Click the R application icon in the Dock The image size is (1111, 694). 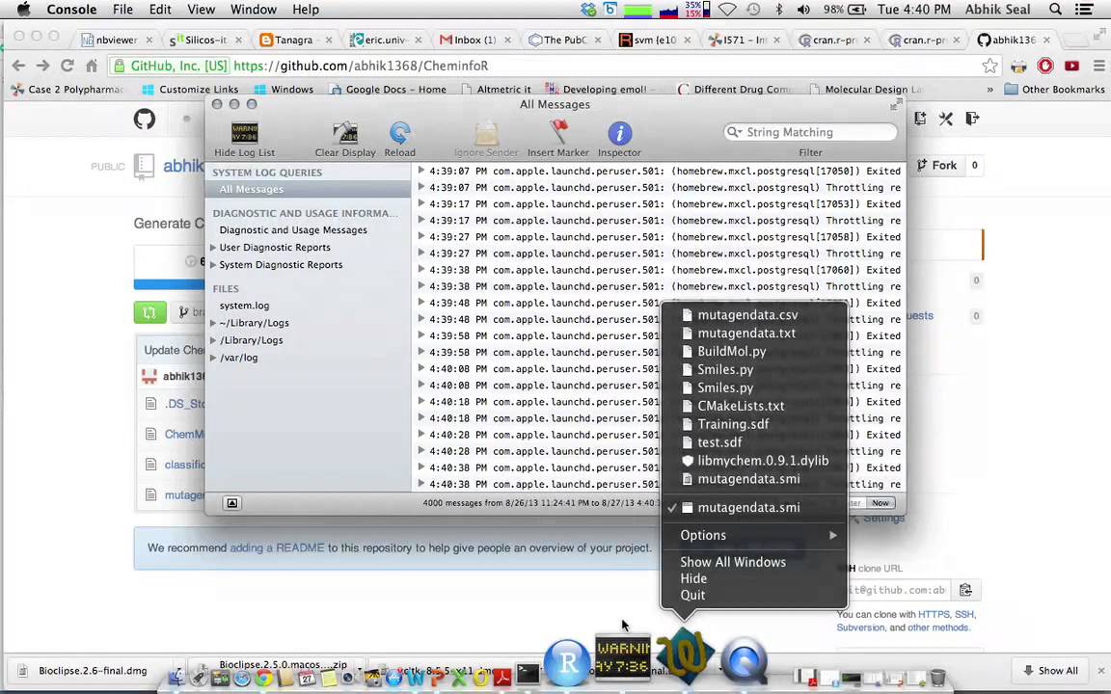(567, 663)
